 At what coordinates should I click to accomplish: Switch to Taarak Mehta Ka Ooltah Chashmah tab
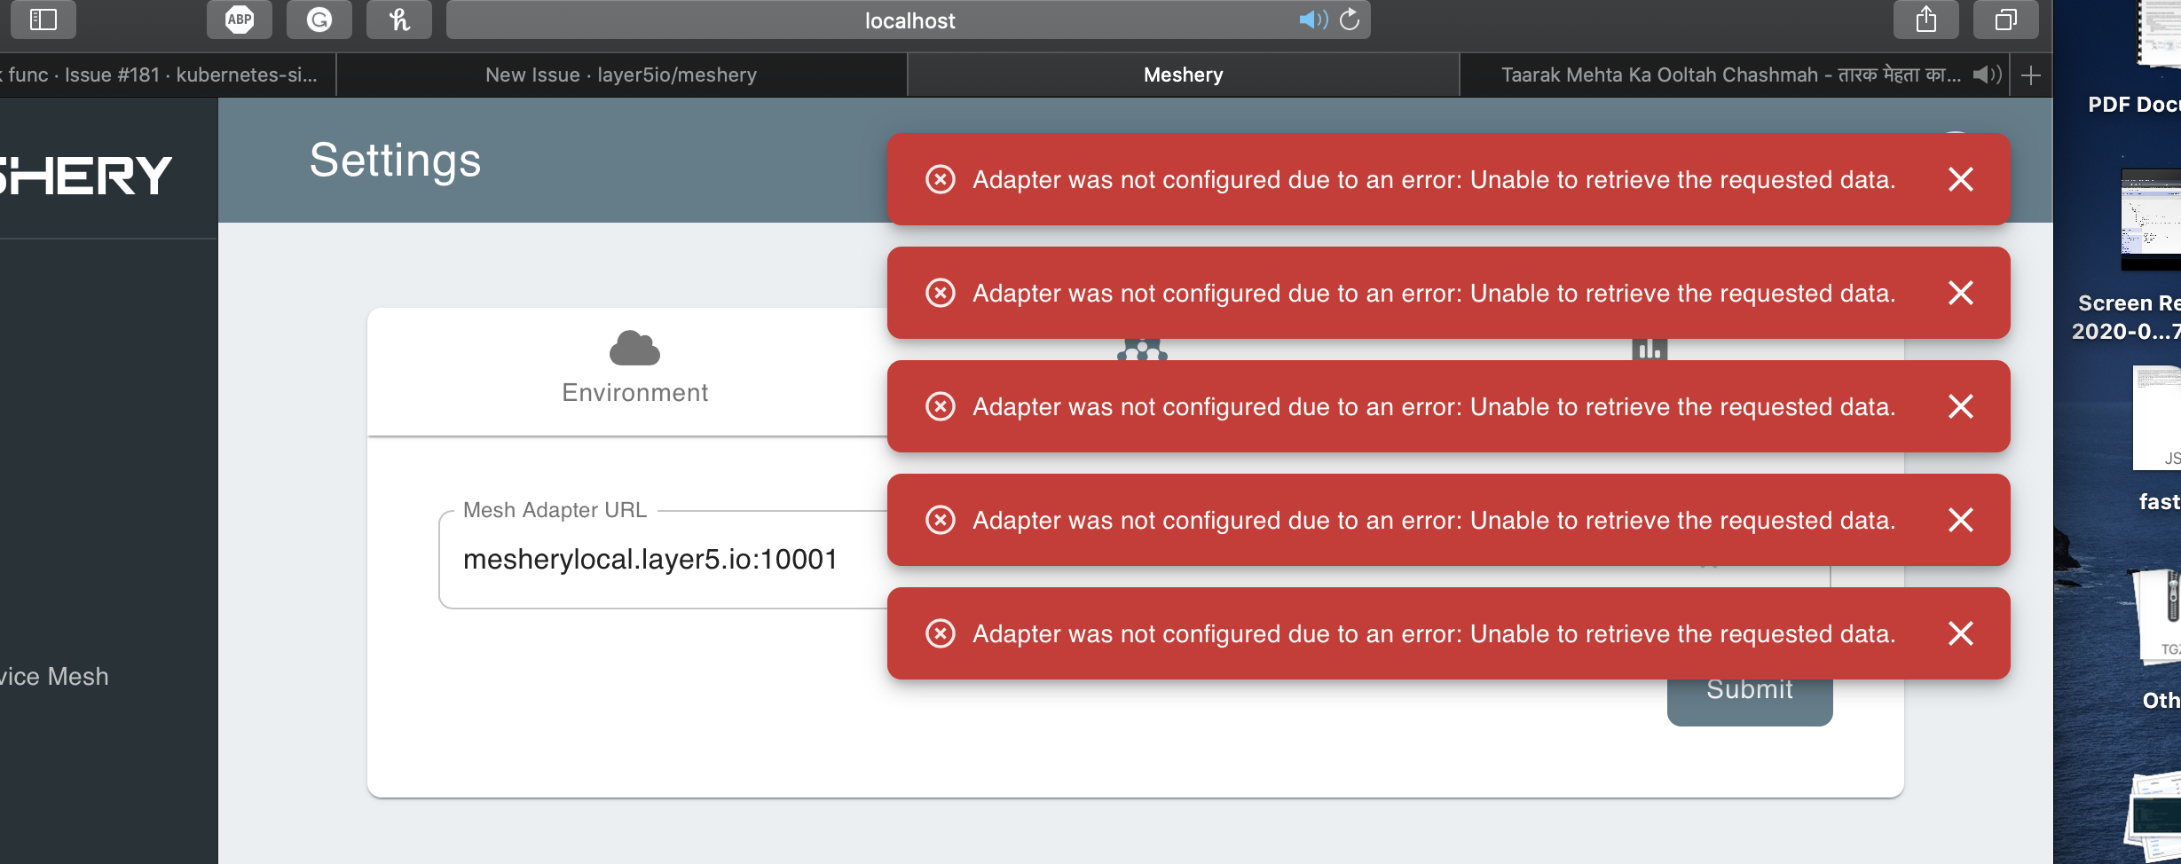[1735, 75]
